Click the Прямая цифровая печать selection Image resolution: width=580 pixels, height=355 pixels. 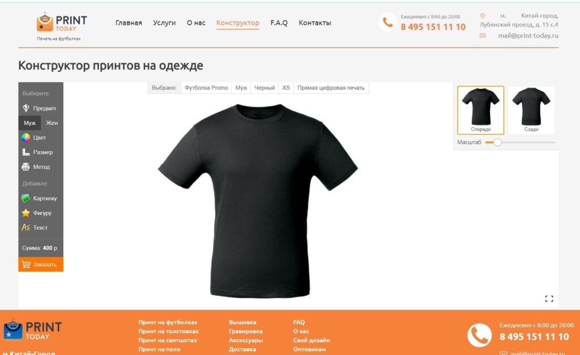click(331, 88)
